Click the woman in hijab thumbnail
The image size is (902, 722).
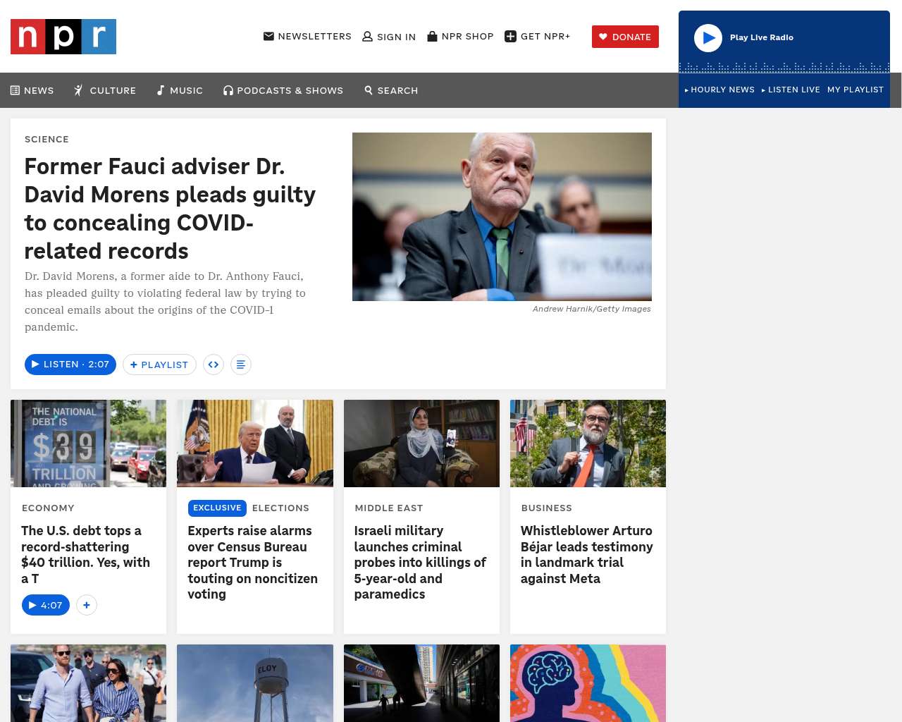tap(421, 443)
